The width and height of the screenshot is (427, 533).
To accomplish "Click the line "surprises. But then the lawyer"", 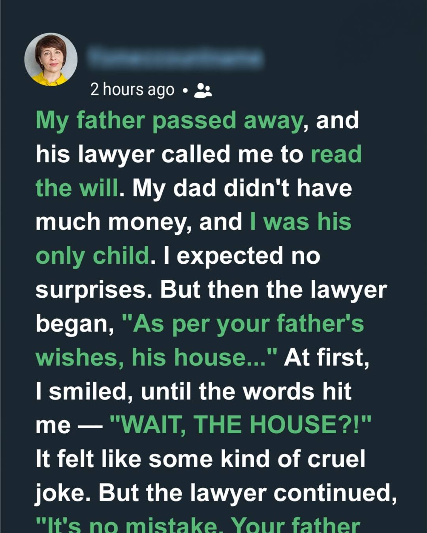I will pos(211,290).
